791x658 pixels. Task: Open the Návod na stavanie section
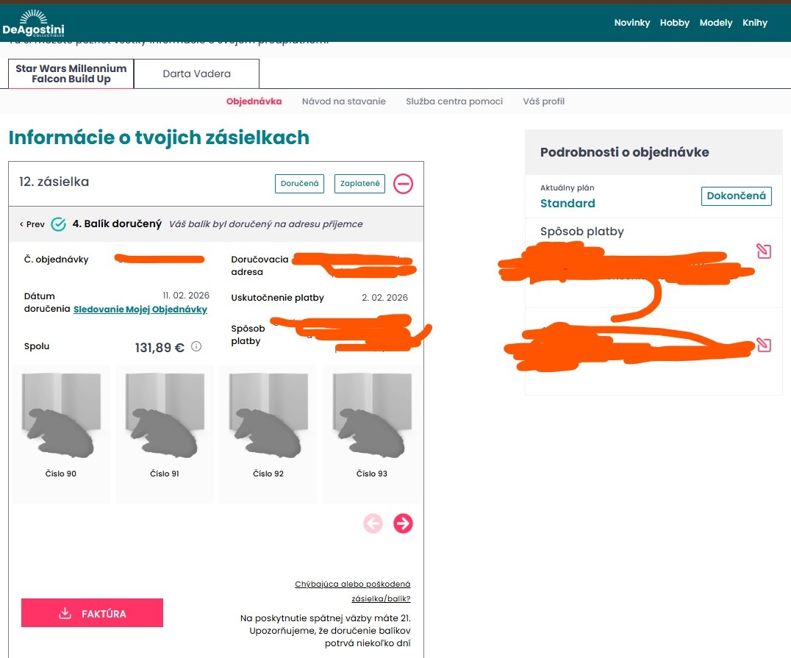(343, 101)
